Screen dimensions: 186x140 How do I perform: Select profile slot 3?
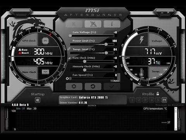pos(145,100)
